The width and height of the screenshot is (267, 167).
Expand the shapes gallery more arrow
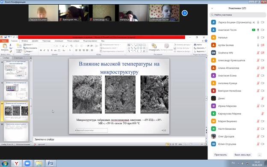[147, 51]
